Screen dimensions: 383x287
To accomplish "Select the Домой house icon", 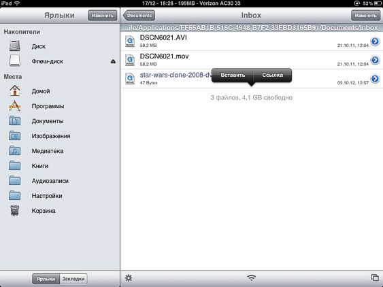I will coord(15,90).
